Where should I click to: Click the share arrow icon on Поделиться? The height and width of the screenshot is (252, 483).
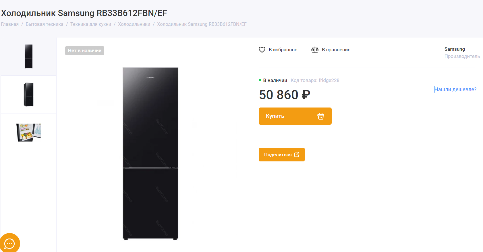click(297, 155)
